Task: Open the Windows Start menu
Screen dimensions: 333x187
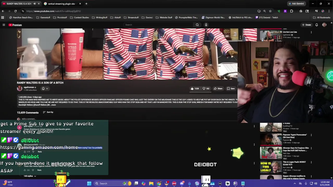Action: point(89,184)
